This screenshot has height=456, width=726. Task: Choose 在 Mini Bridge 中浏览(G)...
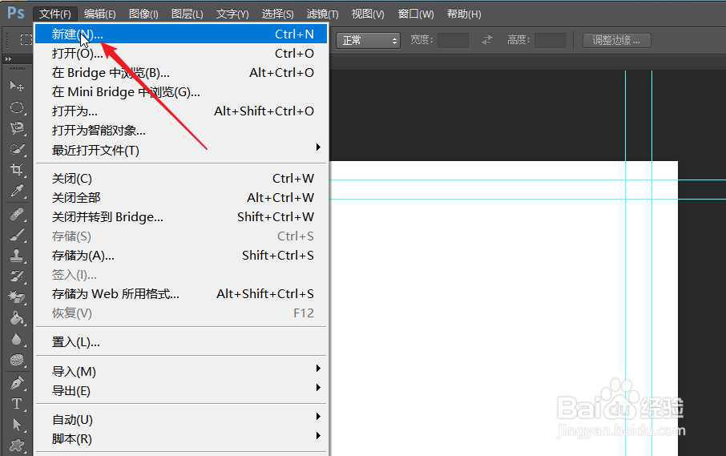(x=181, y=92)
